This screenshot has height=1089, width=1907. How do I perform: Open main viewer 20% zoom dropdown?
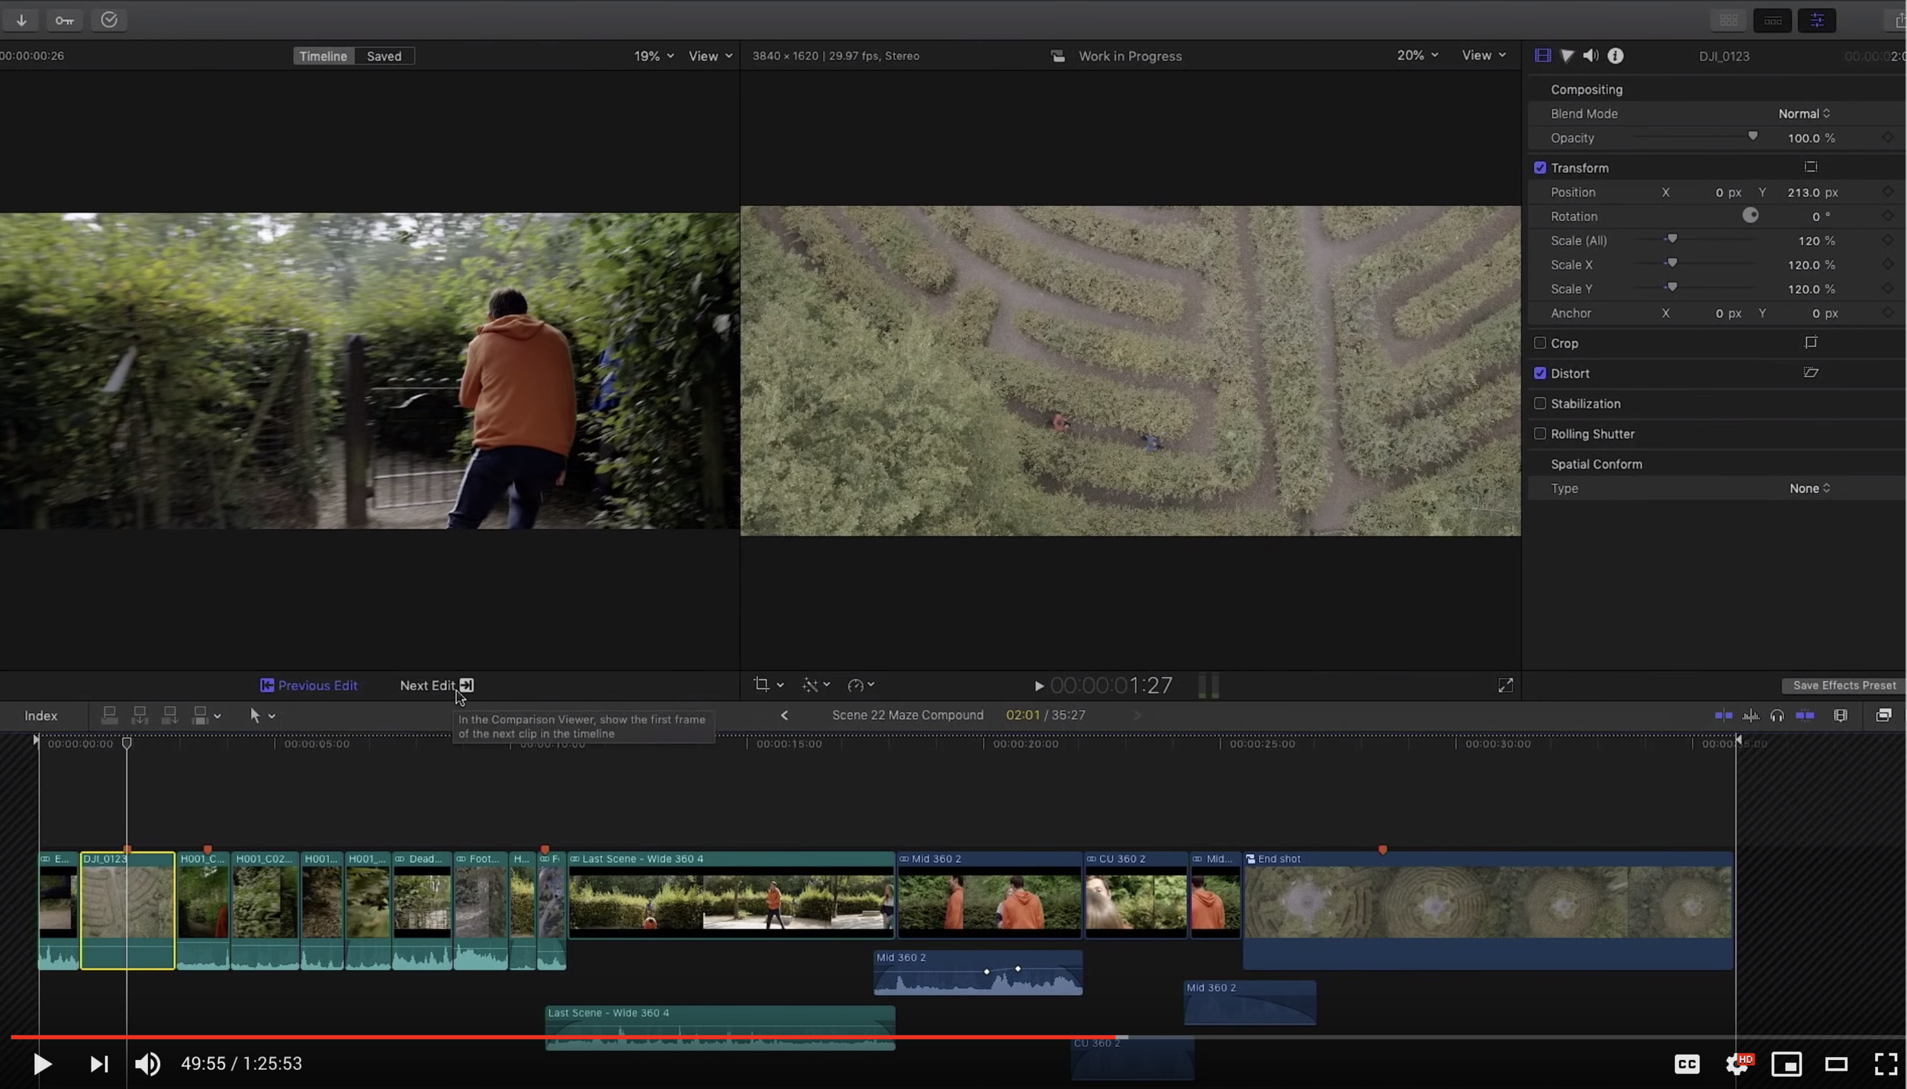click(x=1417, y=55)
